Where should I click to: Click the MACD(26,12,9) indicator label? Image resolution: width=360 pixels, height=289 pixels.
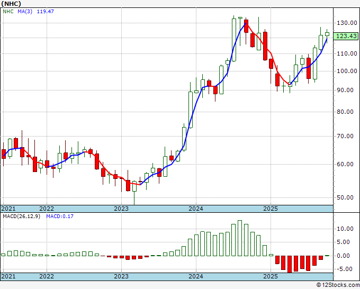coord(21,216)
